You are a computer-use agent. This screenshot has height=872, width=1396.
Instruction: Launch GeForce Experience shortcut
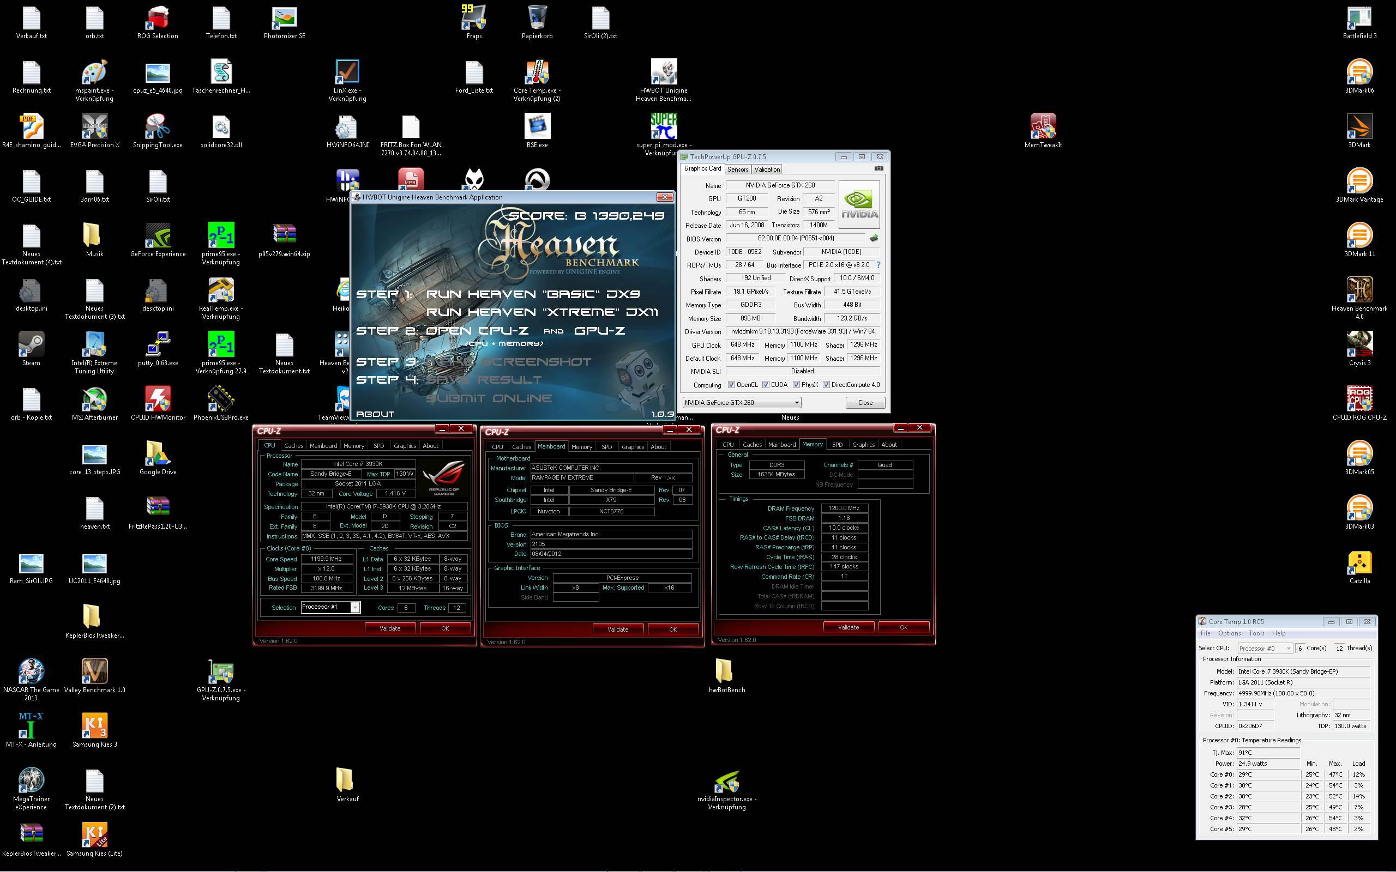pos(158,240)
